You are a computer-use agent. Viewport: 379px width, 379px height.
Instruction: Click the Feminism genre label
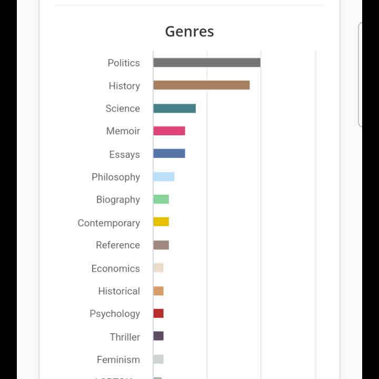click(118, 360)
